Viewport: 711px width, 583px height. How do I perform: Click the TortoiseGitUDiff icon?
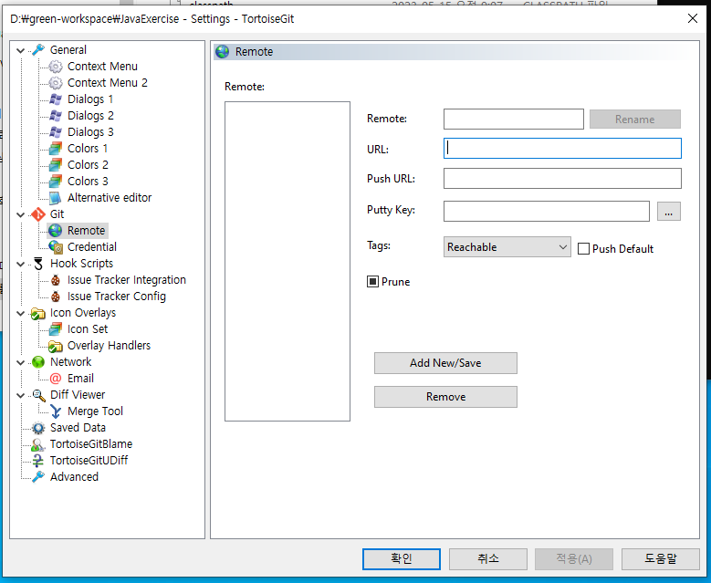38,461
